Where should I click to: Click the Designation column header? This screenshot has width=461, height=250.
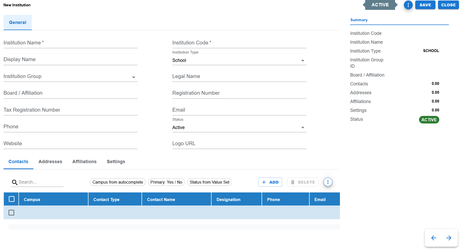point(237,199)
